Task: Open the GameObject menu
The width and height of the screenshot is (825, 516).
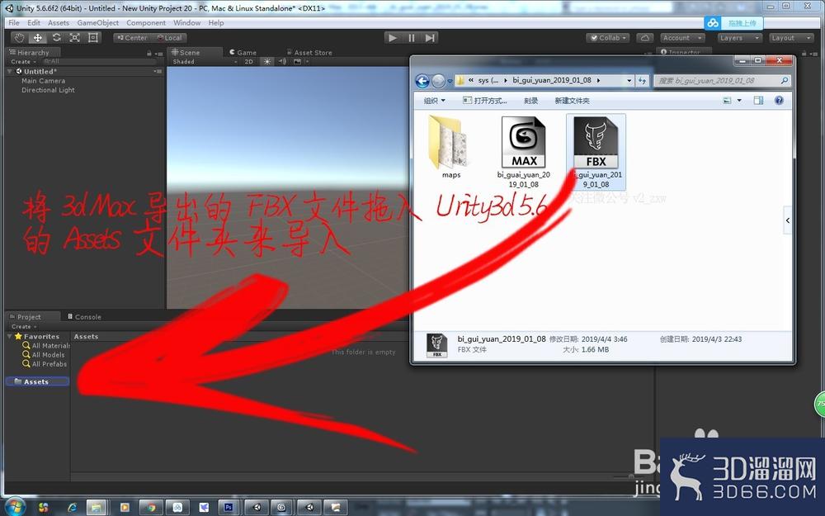Action: 98,22
